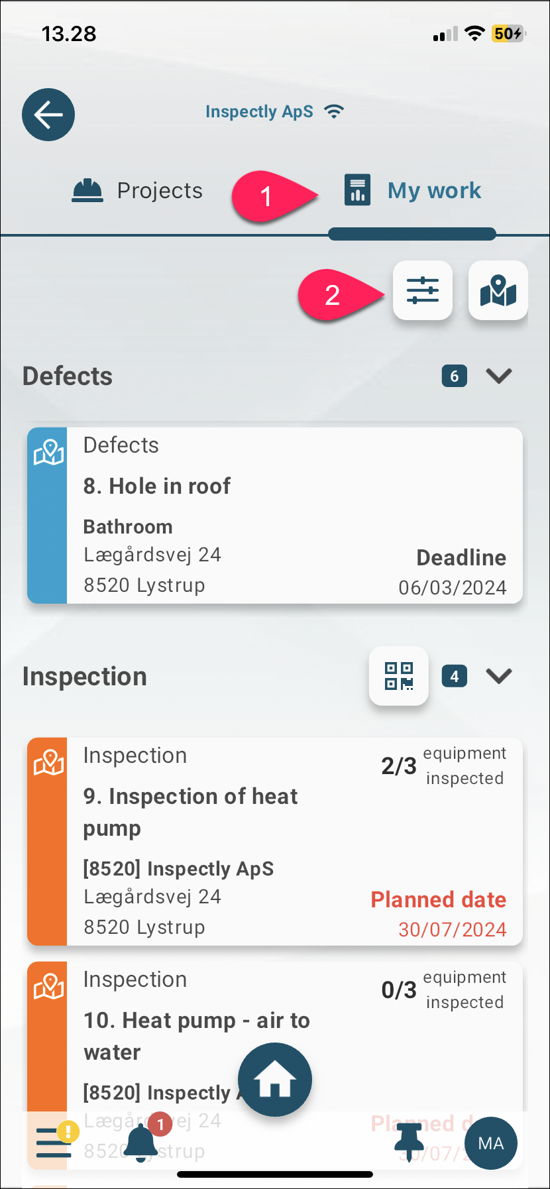Viewport: 550px width, 1189px height.
Task: Collapse the Inspection section chevron
Action: [x=499, y=676]
